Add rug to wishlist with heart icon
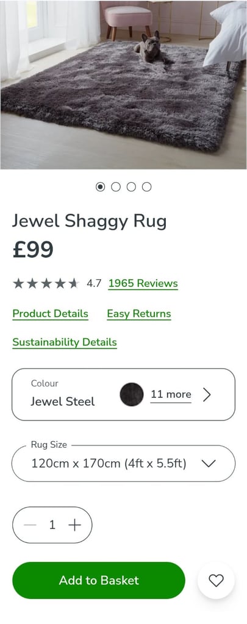Screen dimensions: 247x624 pos(216,581)
